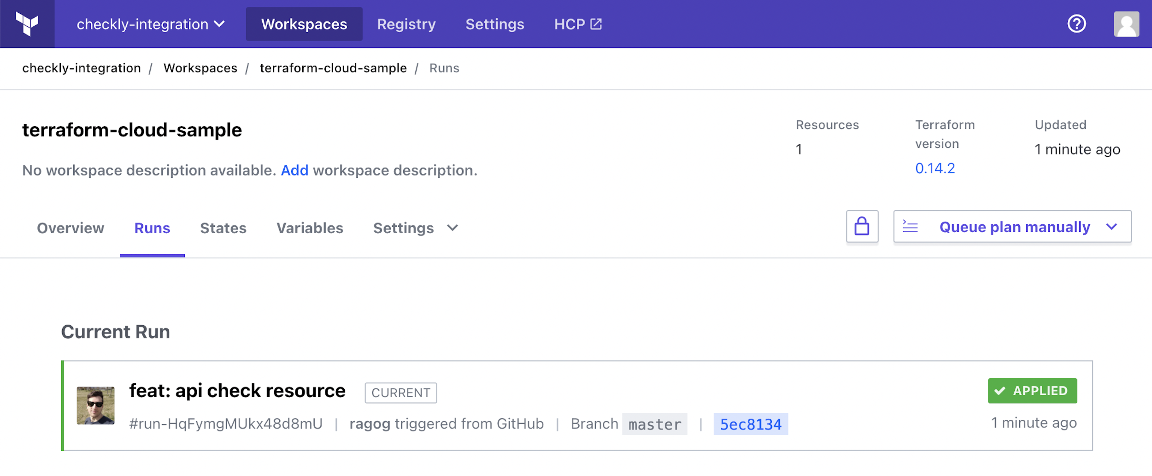Image resolution: width=1152 pixels, height=476 pixels.
Task: Click commit hash 5ec8134
Action: point(751,423)
